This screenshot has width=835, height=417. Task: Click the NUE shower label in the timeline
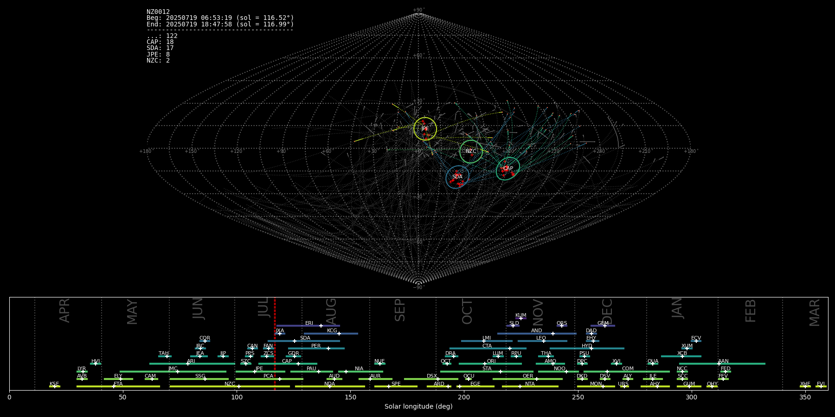[379, 361]
